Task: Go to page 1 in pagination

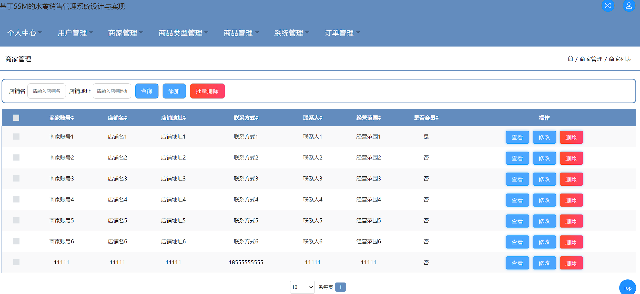Action: pos(340,287)
